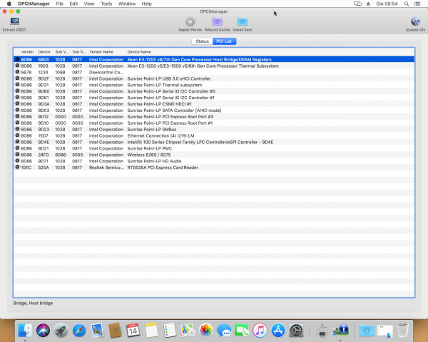Run Repair Perms from the toolbar
428x342 pixels.
point(190,23)
